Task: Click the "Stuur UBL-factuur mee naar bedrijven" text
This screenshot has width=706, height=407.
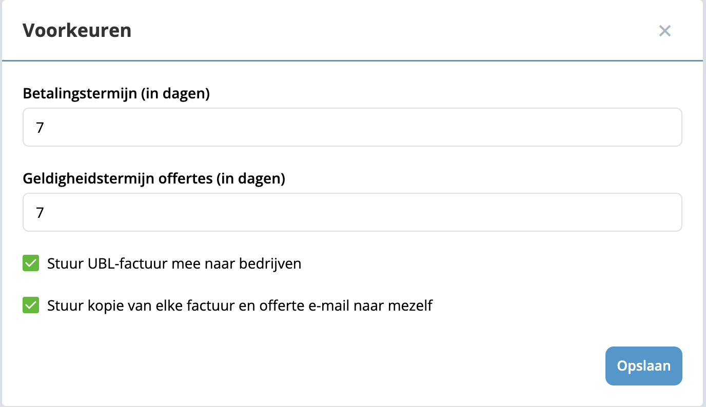Action: point(174,263)
